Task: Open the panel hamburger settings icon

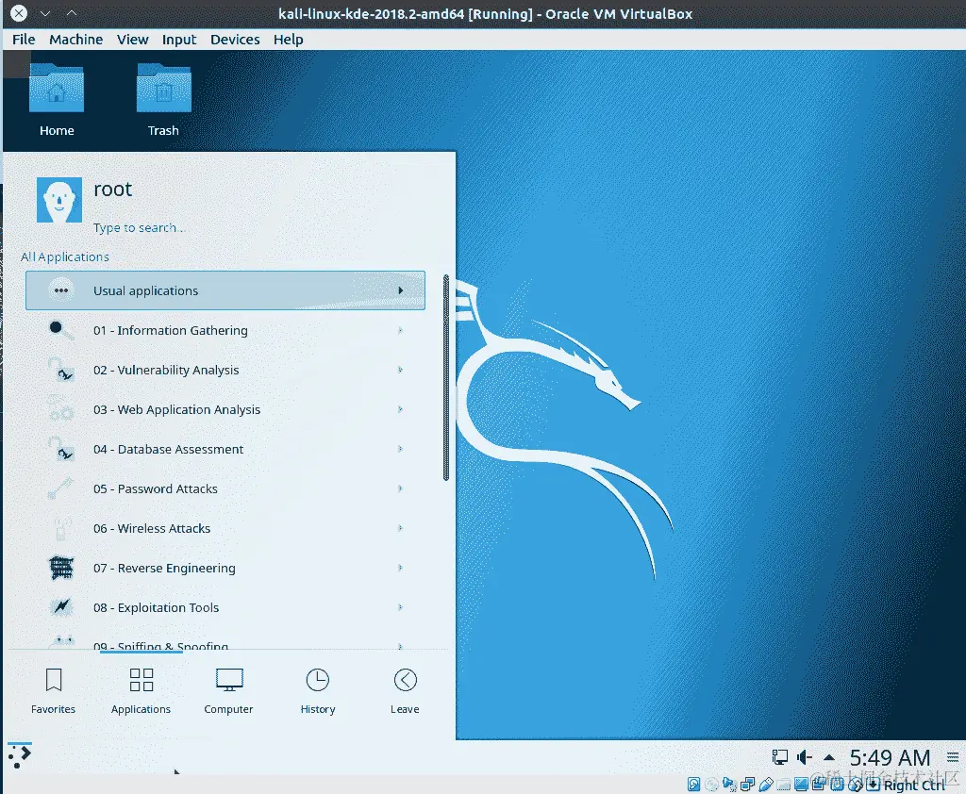Action: pyautogui.click(x=953, y=757)
